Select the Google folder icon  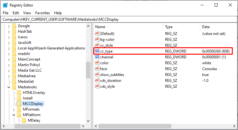(x=14, y=26)
